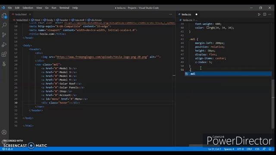Open the Explorer view in activity bar
The height and width of the screenshot is (155, 276).
click(4, 15)
